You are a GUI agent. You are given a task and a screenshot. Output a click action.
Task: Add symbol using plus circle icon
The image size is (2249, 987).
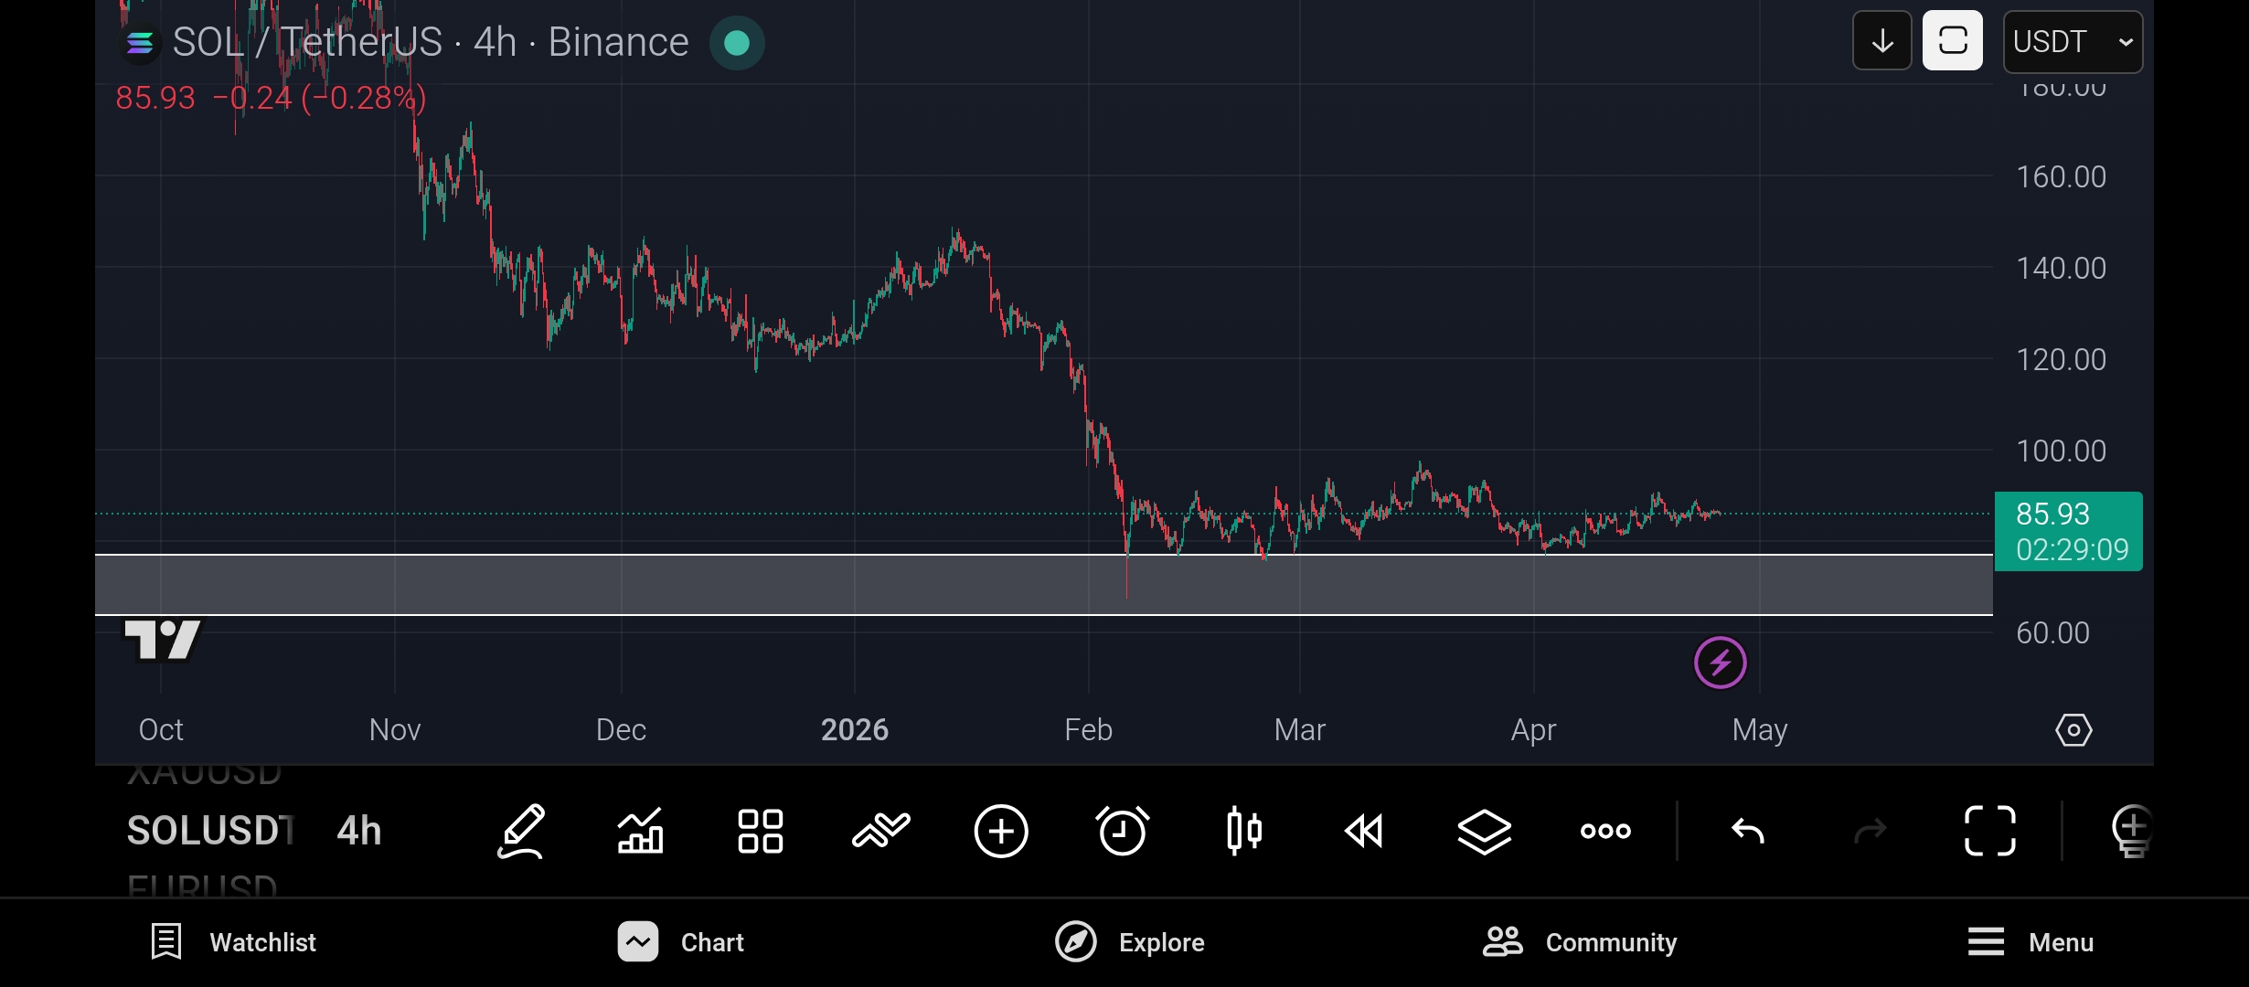1001,831
